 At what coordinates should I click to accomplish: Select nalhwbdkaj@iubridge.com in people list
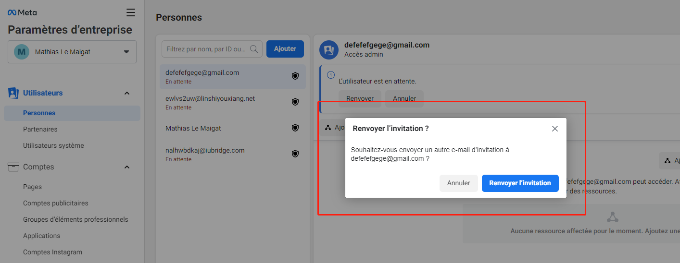pos(233,154)
